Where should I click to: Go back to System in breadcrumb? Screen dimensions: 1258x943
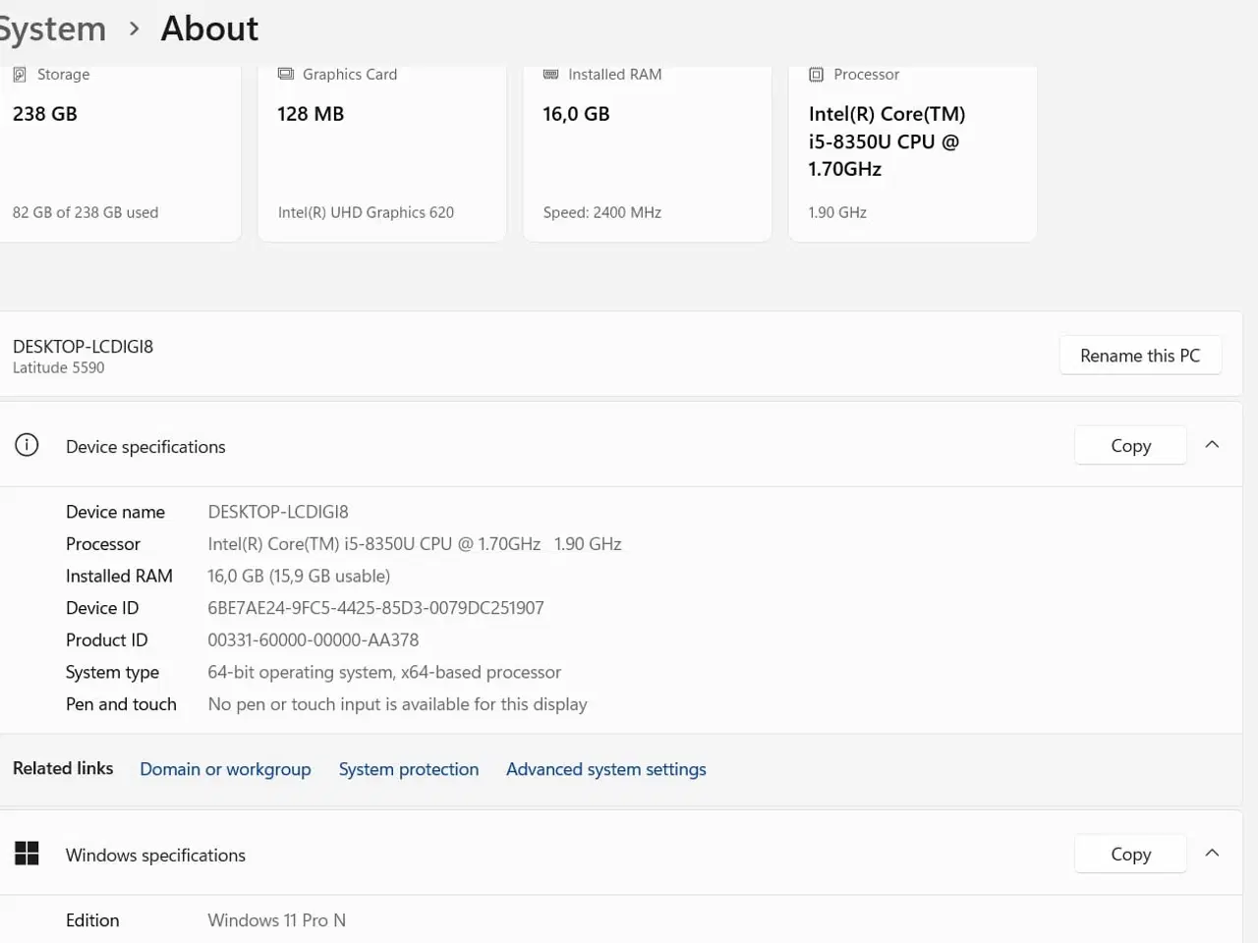pyautogui.click(x=51, y=29)
